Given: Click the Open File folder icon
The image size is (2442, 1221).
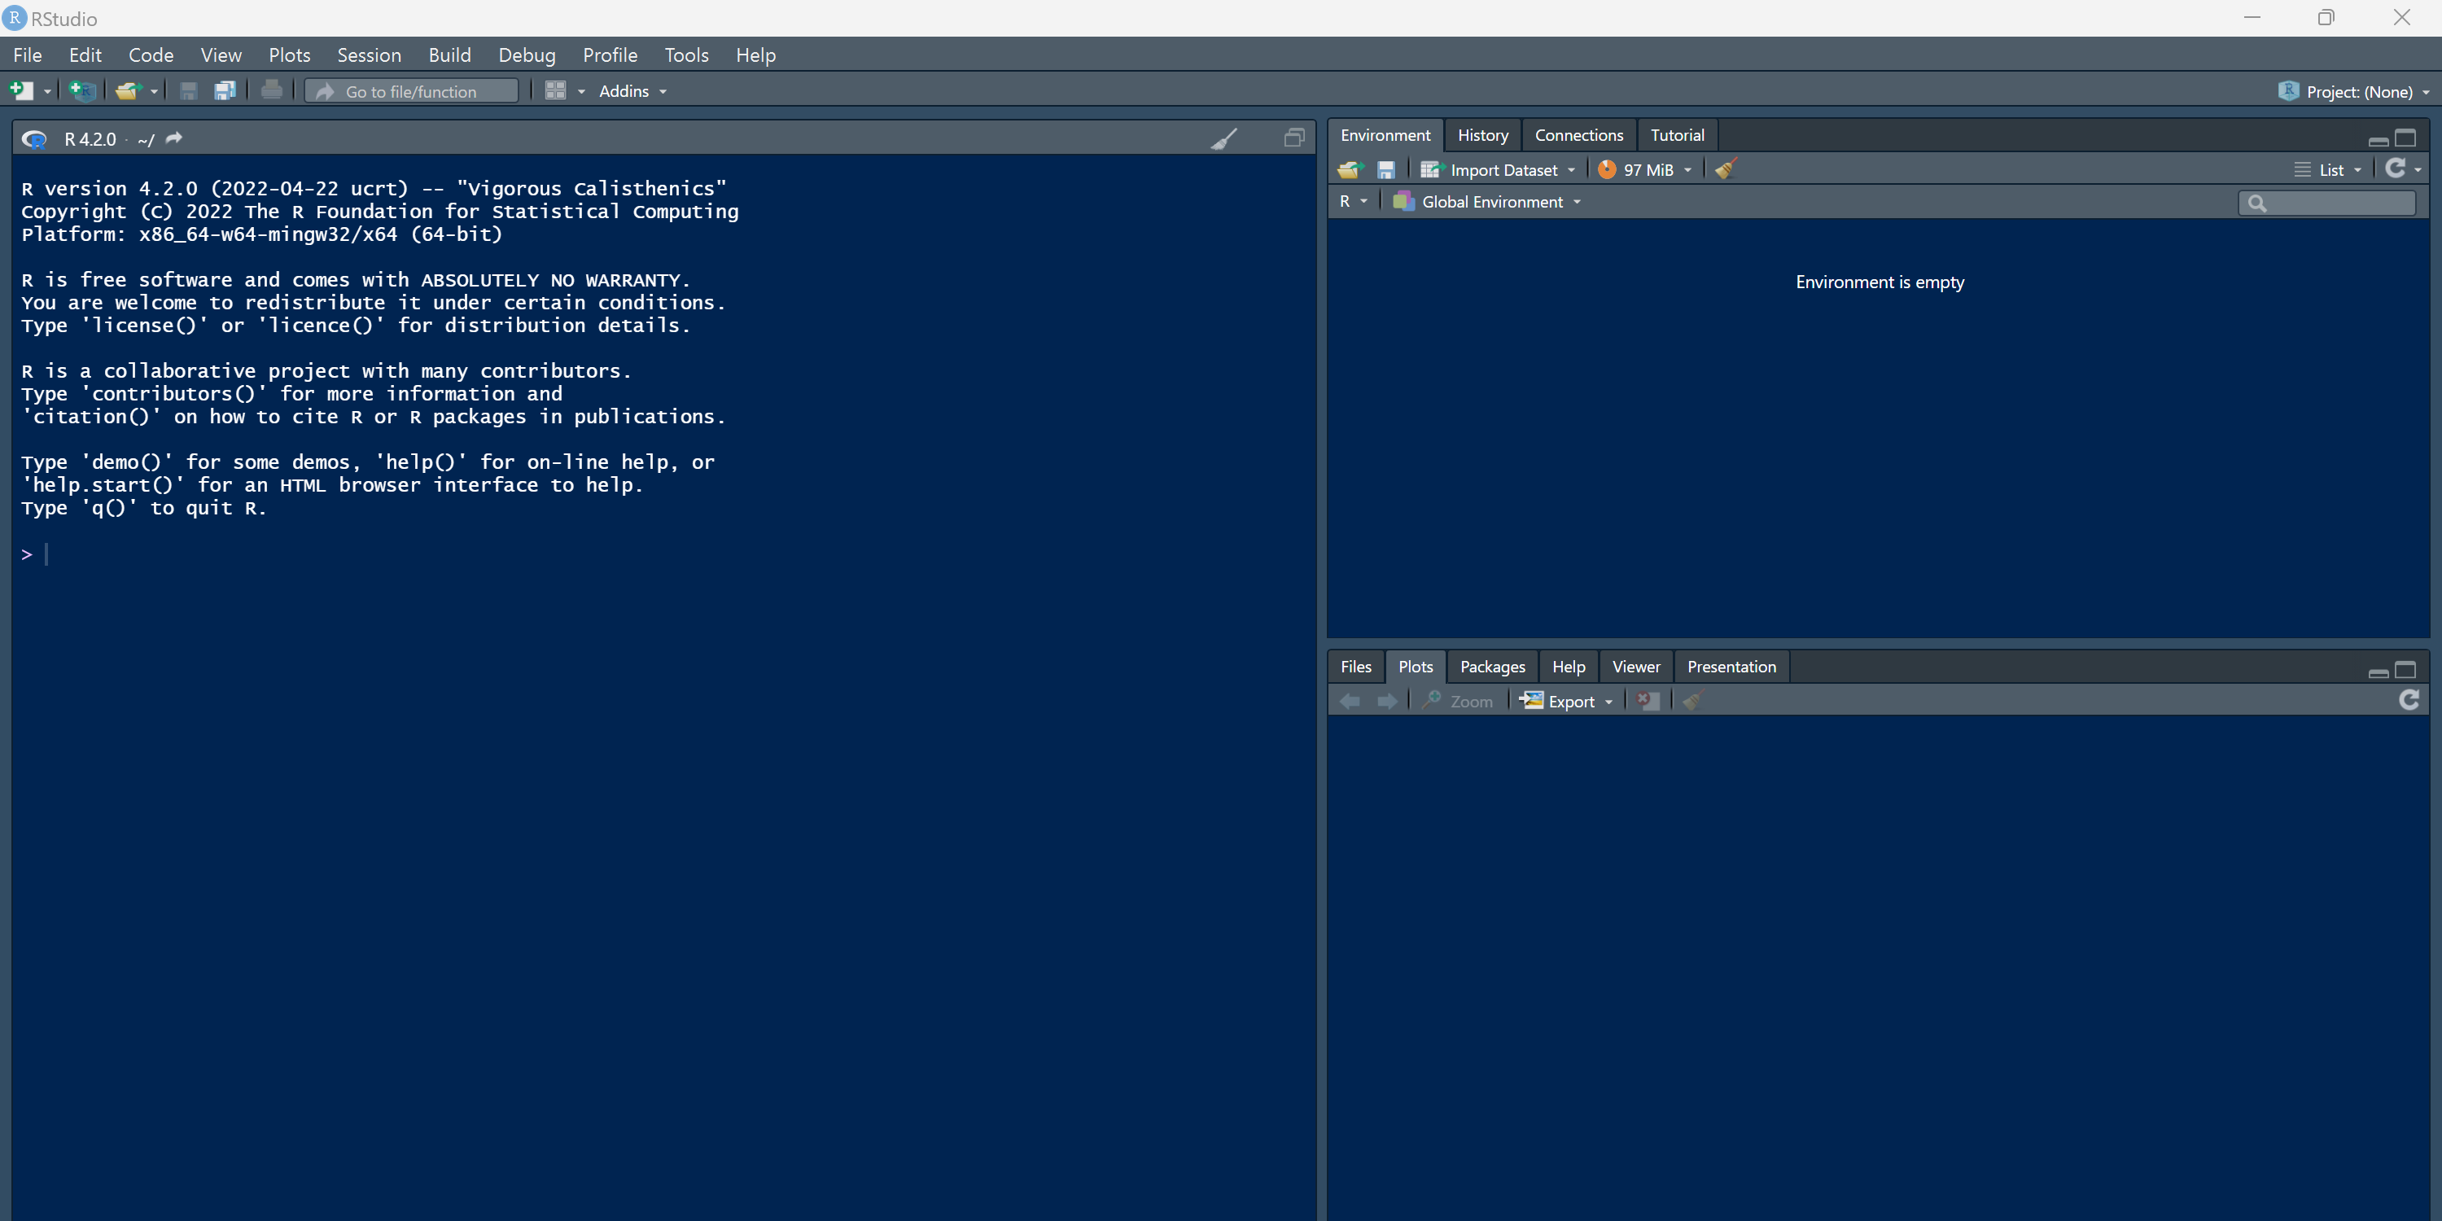Looking at the screenshot, I should pyautogui.click(x=127, y=91).
